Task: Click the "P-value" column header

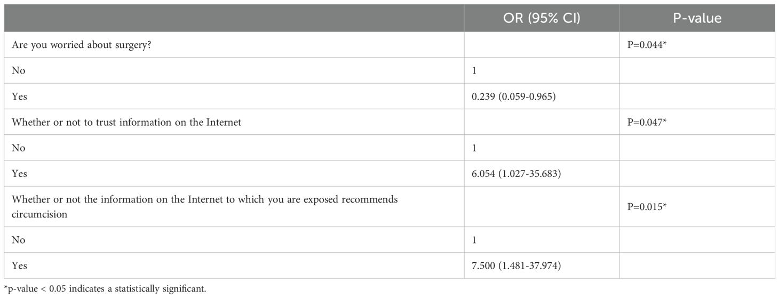Action: [697, 18]
